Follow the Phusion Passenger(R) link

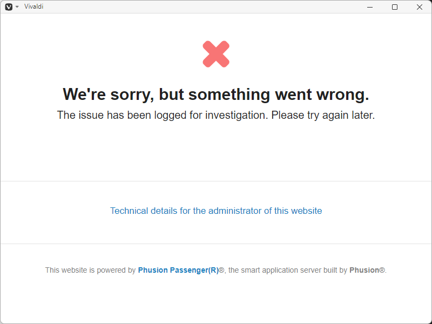point(179,270)
